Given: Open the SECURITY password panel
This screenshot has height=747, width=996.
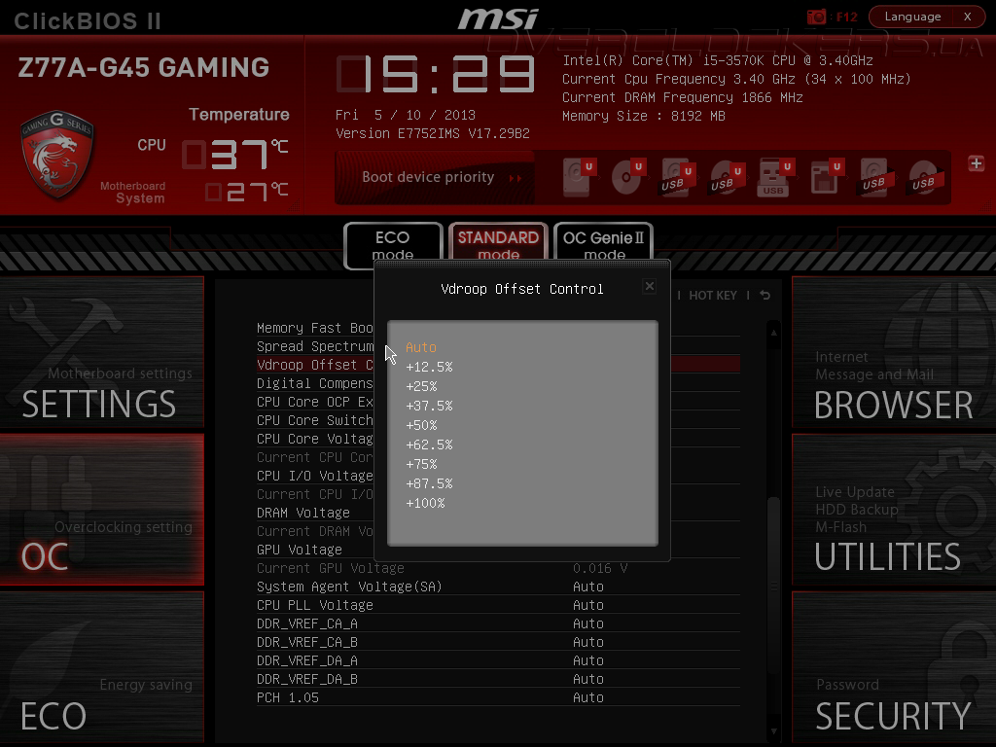Looking at the screenshot, I should point(894,667).
